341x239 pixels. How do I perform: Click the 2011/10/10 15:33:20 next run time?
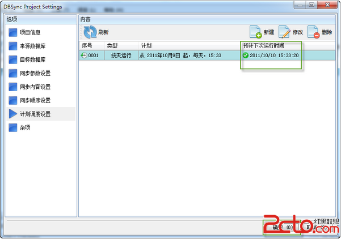pyautogui.click(x=274, y=56)
